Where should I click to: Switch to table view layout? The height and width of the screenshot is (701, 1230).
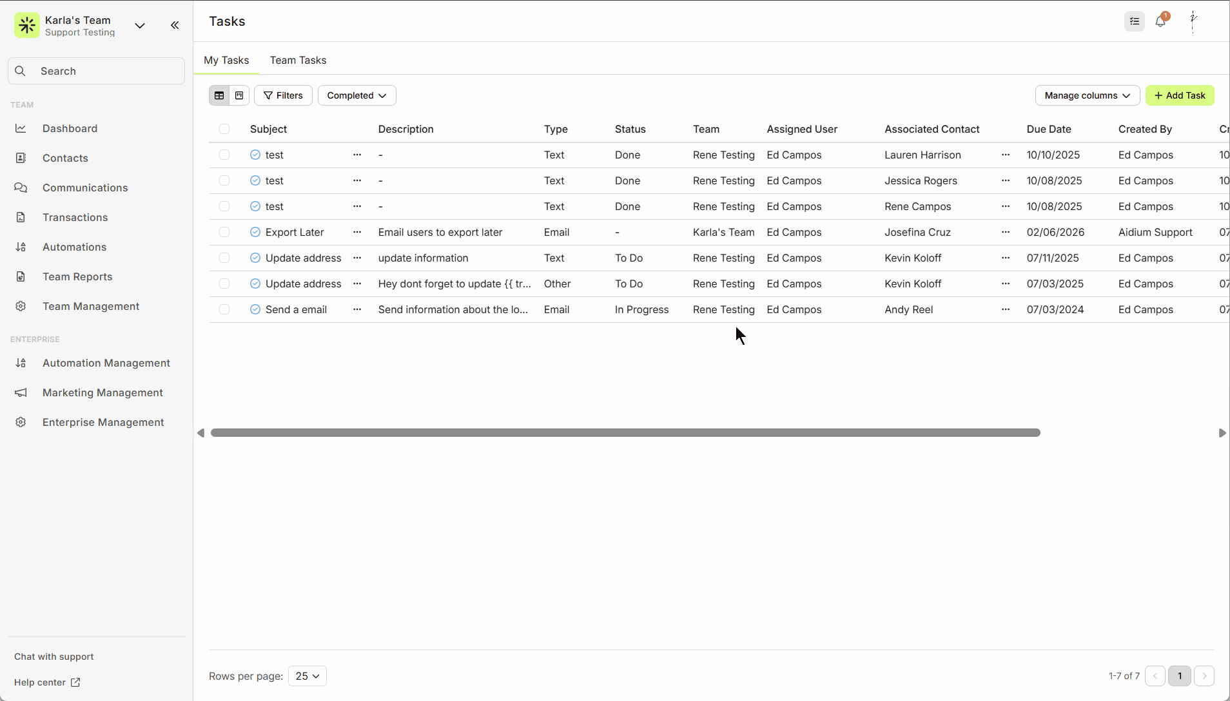pyautogui.click(x=219, y=95)
